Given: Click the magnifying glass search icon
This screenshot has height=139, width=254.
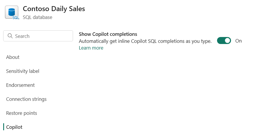Looking at the screenshot, I should pyautogui.click(x=10, y=36).
